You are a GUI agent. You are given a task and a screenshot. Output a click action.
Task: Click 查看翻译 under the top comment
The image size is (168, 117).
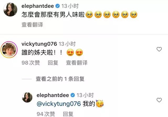pyautogui.click(x=32, y=25)
